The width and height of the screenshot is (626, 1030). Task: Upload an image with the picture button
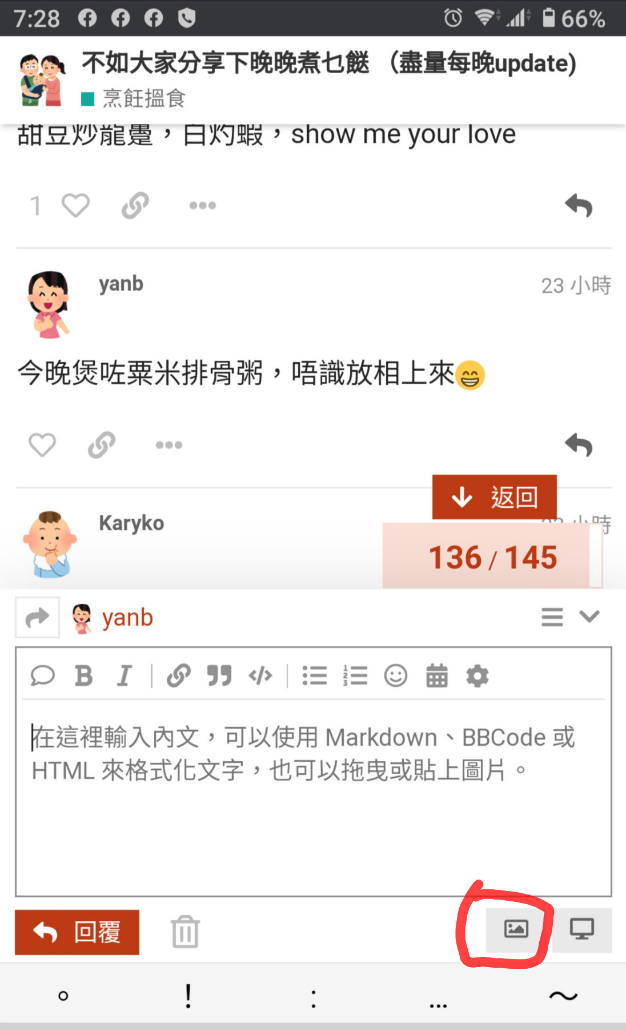point(516,929)
